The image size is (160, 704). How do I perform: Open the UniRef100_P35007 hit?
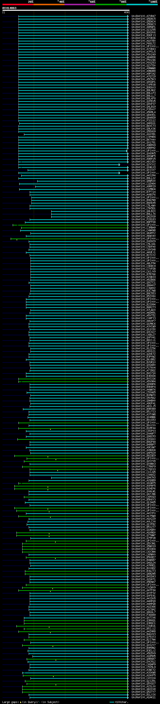(143, 109)
